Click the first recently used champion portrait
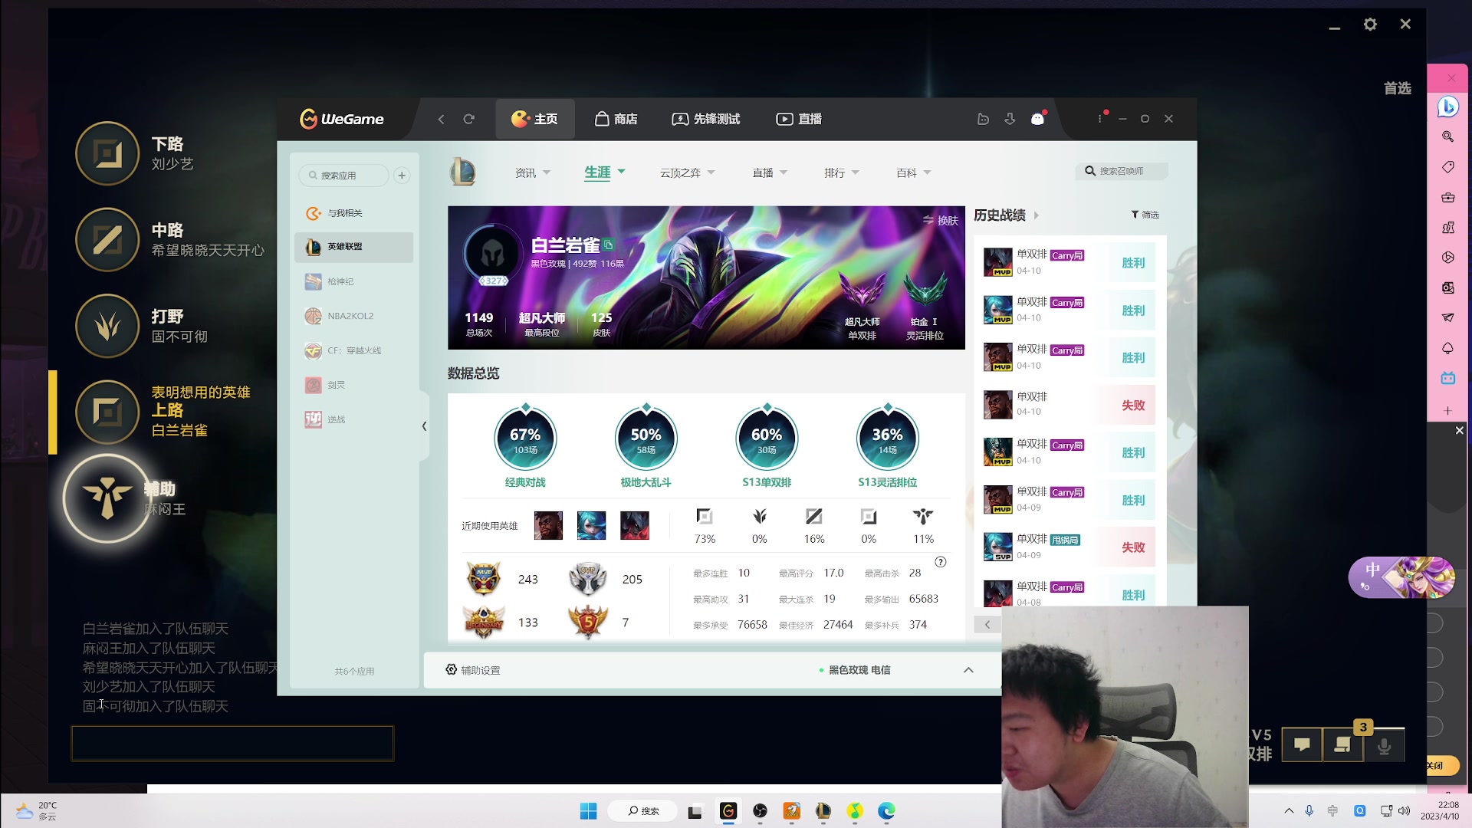Screen dimensions: 1472x828 pos(548,526)
